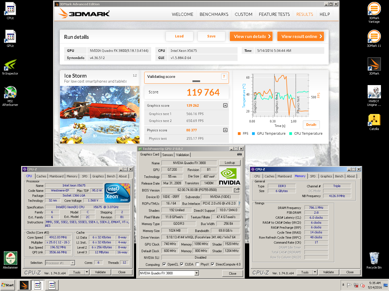Click the Details button under chart
Viewport: 389px width, 291px height.
click(311, 125)
